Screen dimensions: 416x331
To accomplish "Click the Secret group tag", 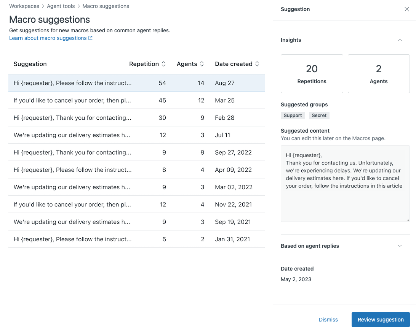I will coord(319,116).
